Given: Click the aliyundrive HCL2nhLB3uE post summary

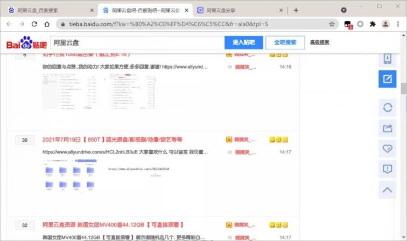Looking at the screenshot, I should pos(125,152).
